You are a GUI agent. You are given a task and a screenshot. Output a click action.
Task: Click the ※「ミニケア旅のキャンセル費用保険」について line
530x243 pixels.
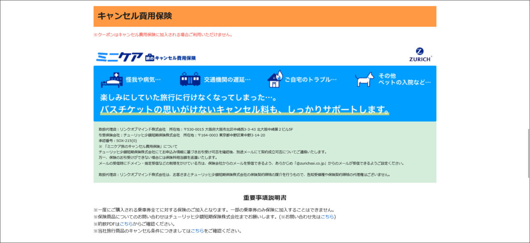[138, 146]
